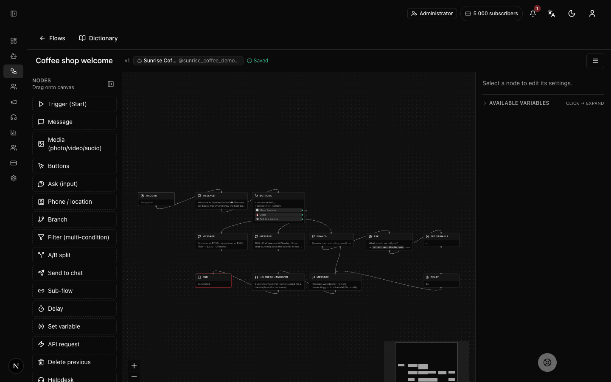Open the settings gear icon
This screenshot has width=611, height=382.
14,178
